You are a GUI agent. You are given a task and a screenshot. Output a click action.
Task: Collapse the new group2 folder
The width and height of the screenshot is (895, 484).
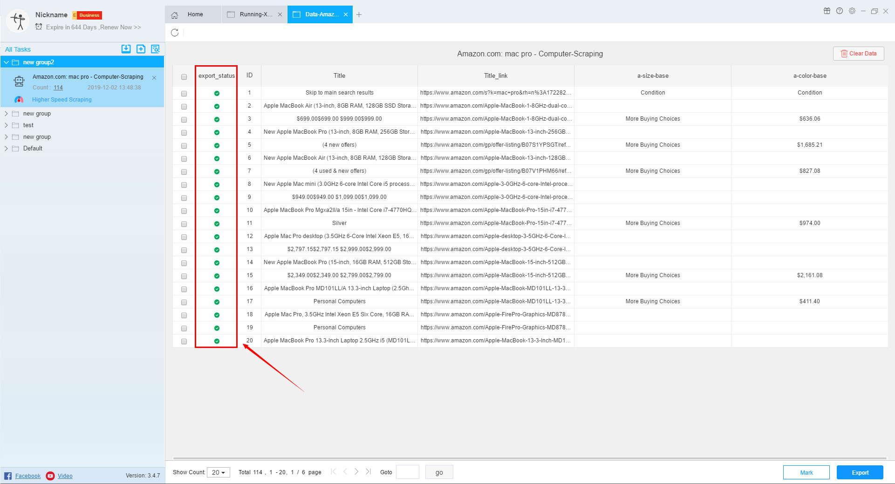[7, 62]
